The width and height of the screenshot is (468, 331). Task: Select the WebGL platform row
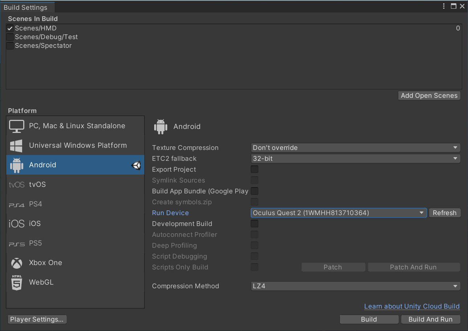(75, 282)
